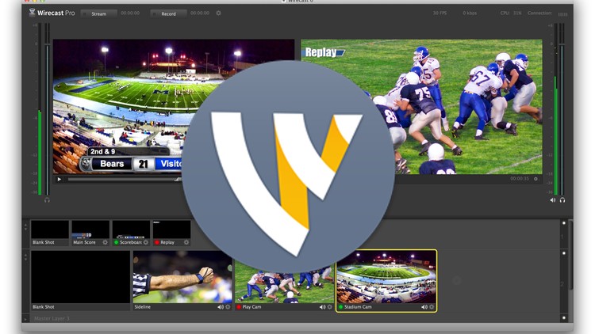
Task: Open the live pane gear settings
Action: 535,179
